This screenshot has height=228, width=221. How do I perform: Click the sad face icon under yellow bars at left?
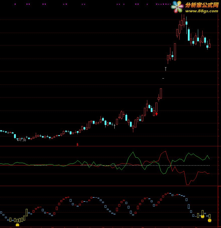[18, 225]
